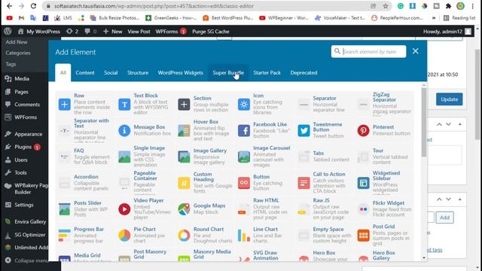Choose the Icon element
The width and height of the screenshot is (482, 271).
pyautogui.click(x=264, y=104)
